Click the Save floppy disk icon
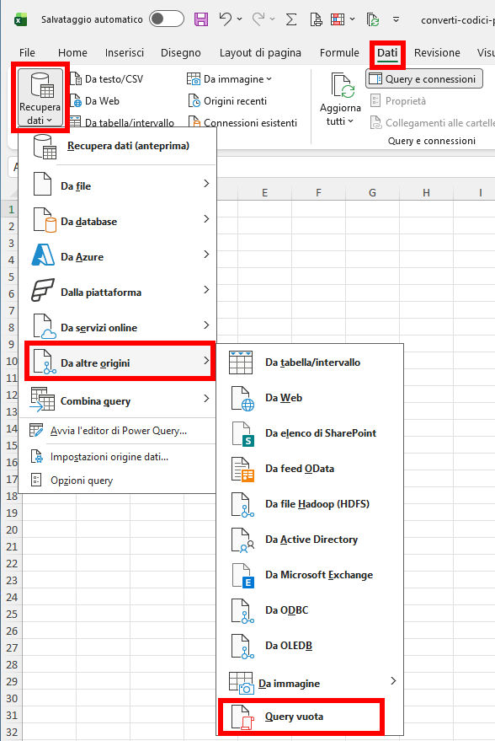The width and height of the screenshot is (495, 741). point(201,19)
